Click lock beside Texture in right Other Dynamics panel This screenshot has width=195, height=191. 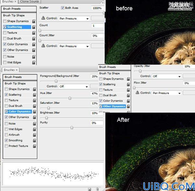(x=128, y=90)
